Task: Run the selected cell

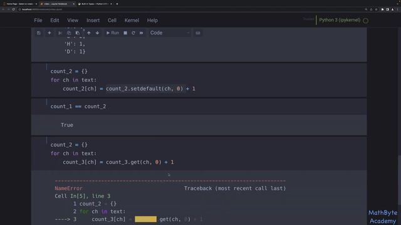Action: pos(113,33)
